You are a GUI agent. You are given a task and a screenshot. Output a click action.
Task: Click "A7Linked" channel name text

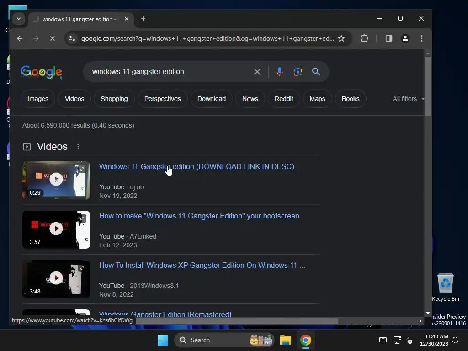coord(143,236)
